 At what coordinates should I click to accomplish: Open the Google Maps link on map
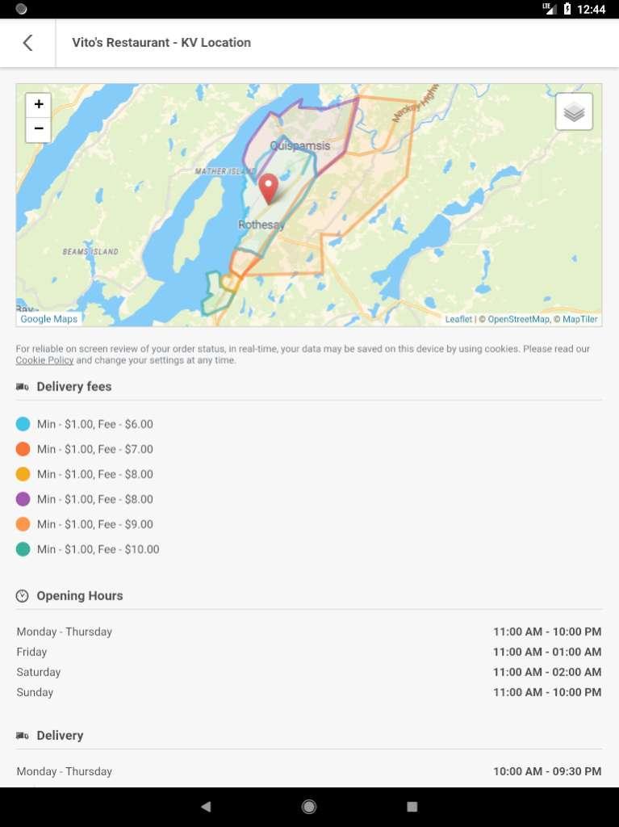click(x=48, y=318)
